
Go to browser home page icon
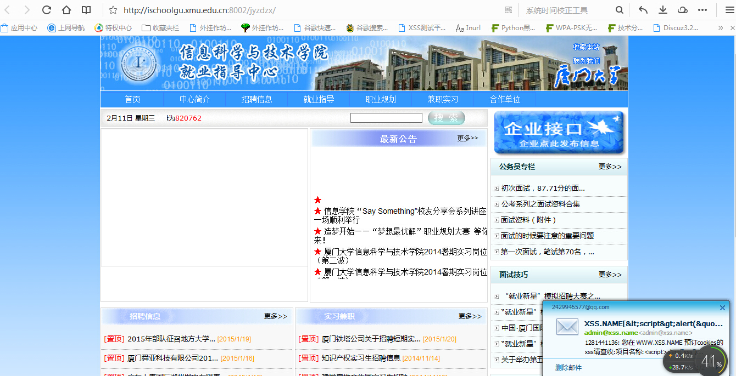coord(66,10)
